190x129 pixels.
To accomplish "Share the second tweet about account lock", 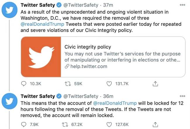I will point(155,124).
